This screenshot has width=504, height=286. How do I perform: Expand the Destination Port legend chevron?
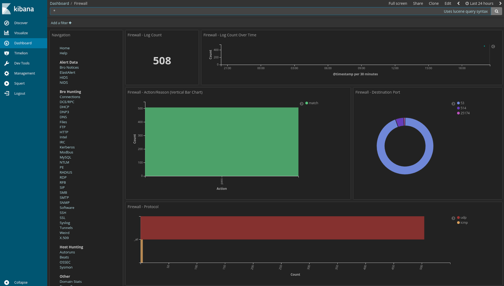454,103
